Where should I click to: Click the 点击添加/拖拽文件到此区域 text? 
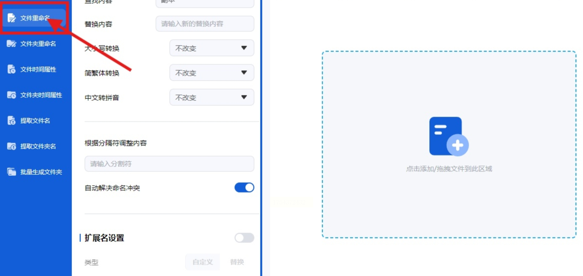coord(449,169)
